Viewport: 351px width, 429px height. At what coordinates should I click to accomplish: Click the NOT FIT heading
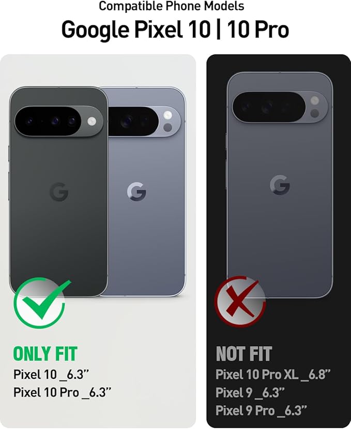click(244, 353)
